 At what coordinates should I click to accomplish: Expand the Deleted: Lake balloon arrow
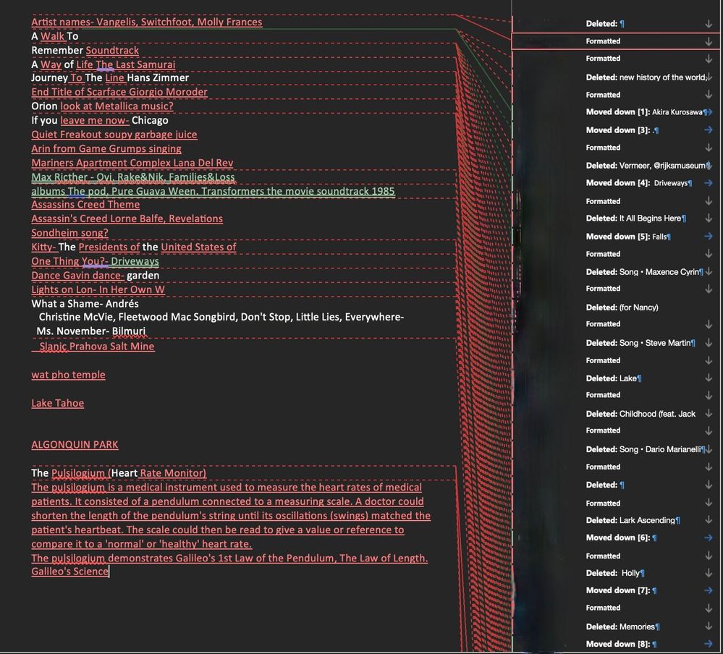[709, 378]
